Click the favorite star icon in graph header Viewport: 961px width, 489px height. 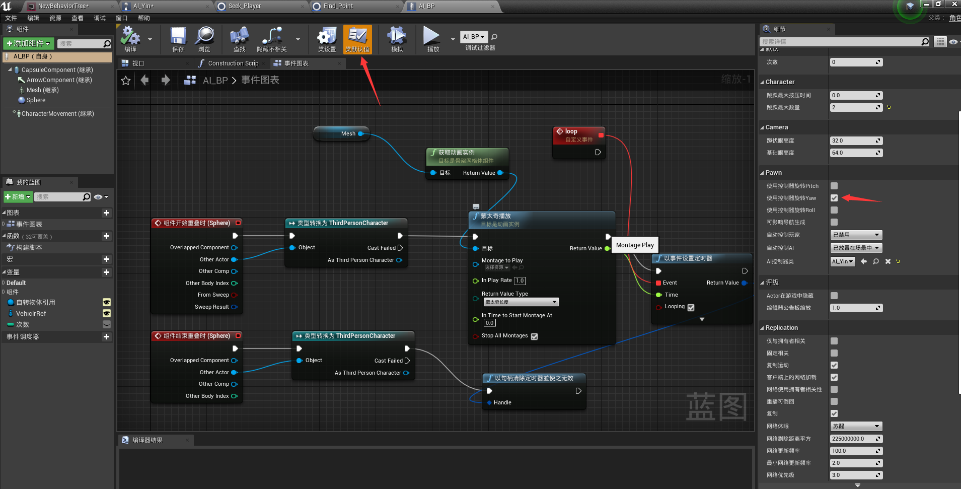(x=126, y=81)
